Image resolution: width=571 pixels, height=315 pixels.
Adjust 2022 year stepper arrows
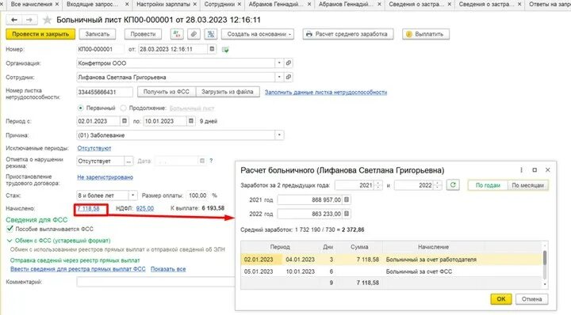(438, 185)
